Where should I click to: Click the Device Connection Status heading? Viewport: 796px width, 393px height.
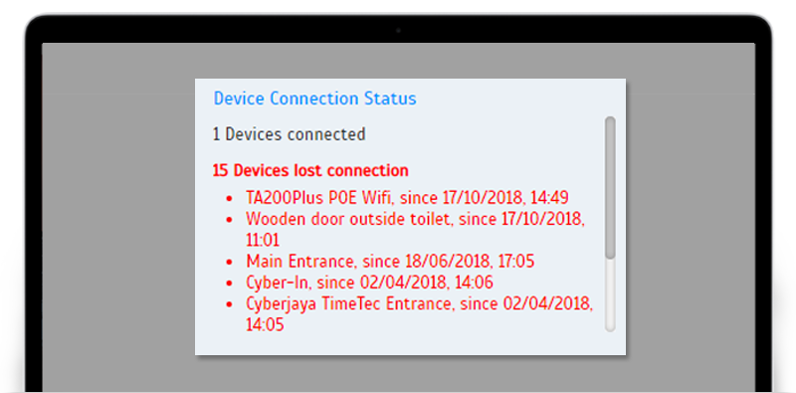(314, 98)
